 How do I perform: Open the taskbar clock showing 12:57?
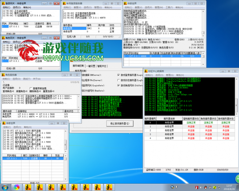tap(229, 187)
